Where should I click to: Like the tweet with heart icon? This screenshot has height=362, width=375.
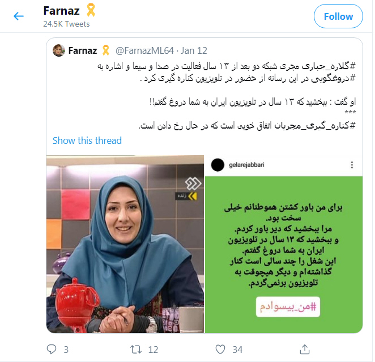click(220, 350)
